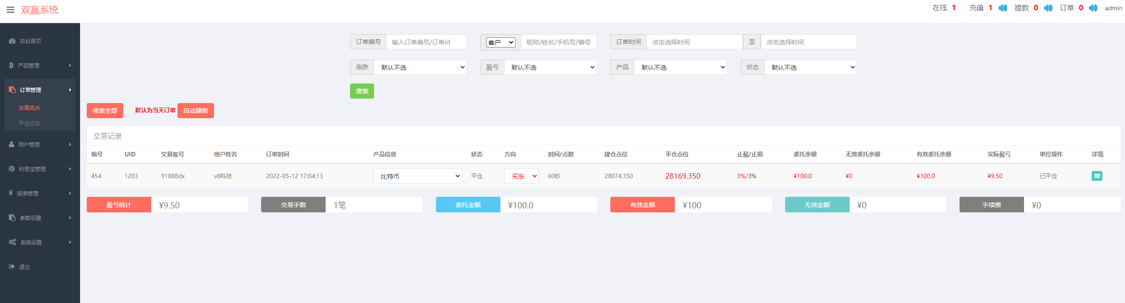Click the sound icon beside 充值 counter
This screenshot has height=303, width=1125.
[1003, 8]
